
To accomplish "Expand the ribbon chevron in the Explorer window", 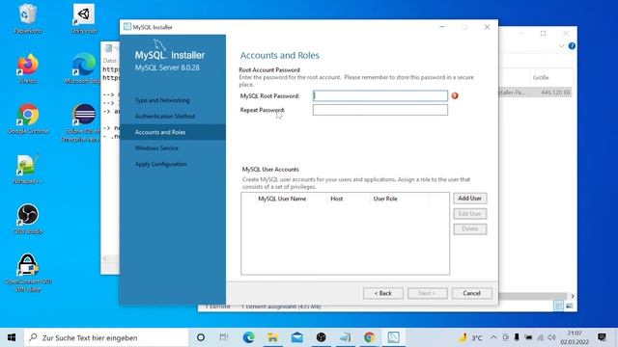I will click(x=561, y=46).
